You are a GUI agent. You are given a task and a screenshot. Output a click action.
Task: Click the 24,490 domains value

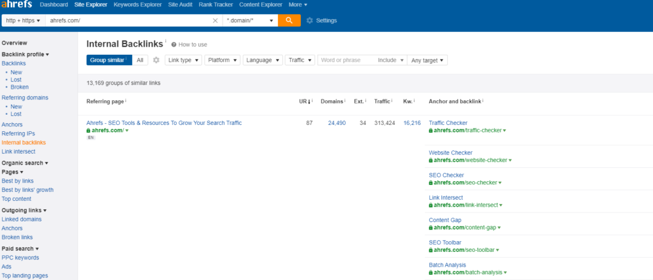click(337, 123)
